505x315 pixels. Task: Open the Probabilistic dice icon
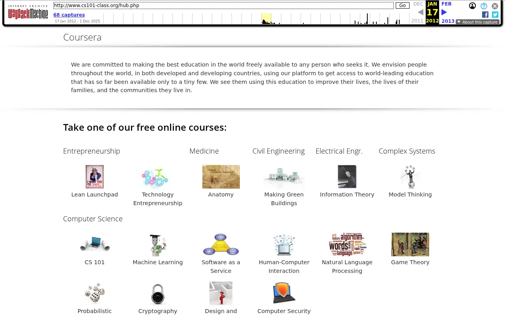pyautogui.click(x=95, y=293)
